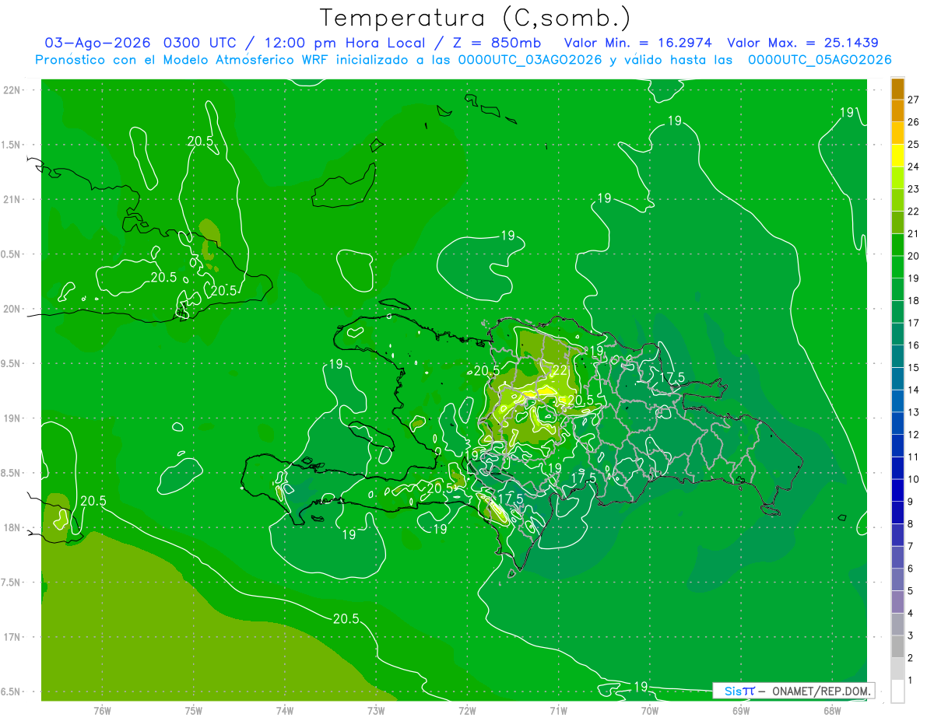Select the "Z = 850mb" level text
The width and height of the screenshot is (934, 721).
tap(495, 43)
